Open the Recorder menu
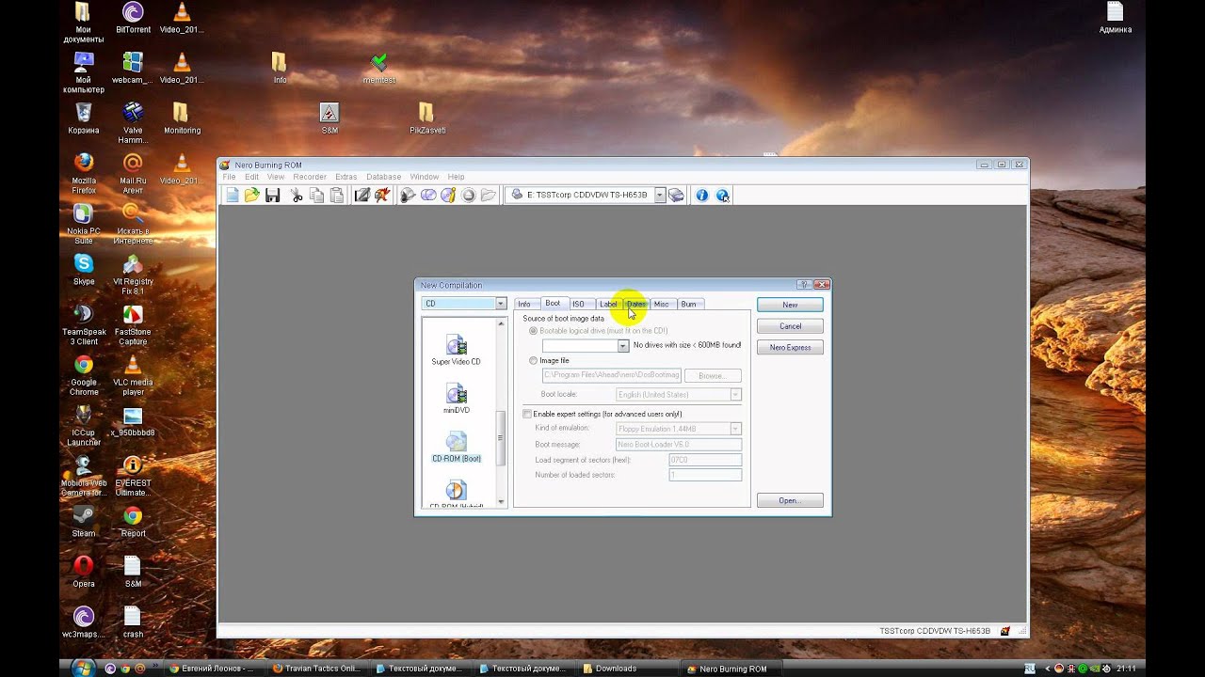The image size is (1205, 677). click(x=310, y=177)
